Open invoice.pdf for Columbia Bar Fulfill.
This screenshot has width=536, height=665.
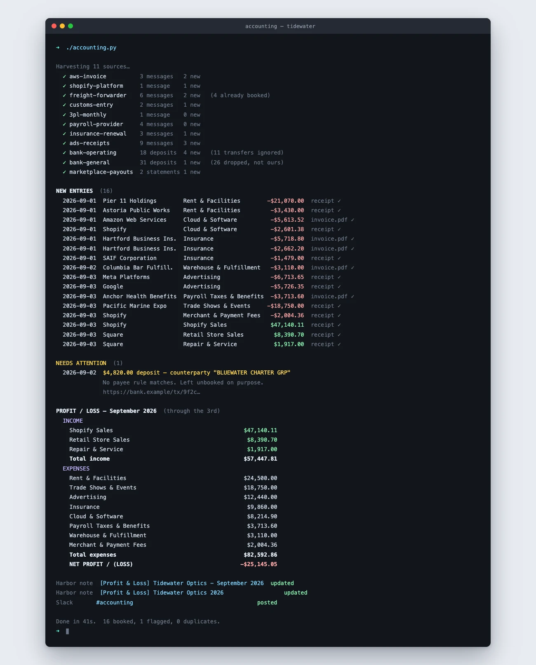tap(329, 267)
